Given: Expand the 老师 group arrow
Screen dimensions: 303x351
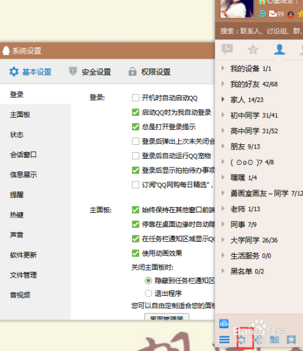Looking at the screenshot, I should 223,209.
